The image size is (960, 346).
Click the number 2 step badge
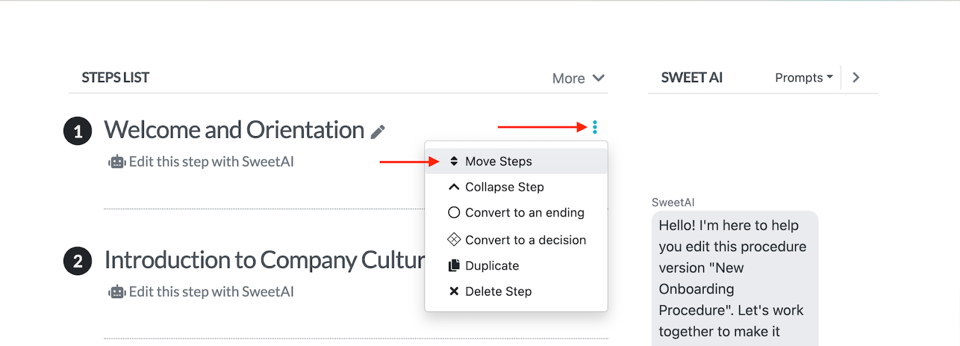[77, 260]
